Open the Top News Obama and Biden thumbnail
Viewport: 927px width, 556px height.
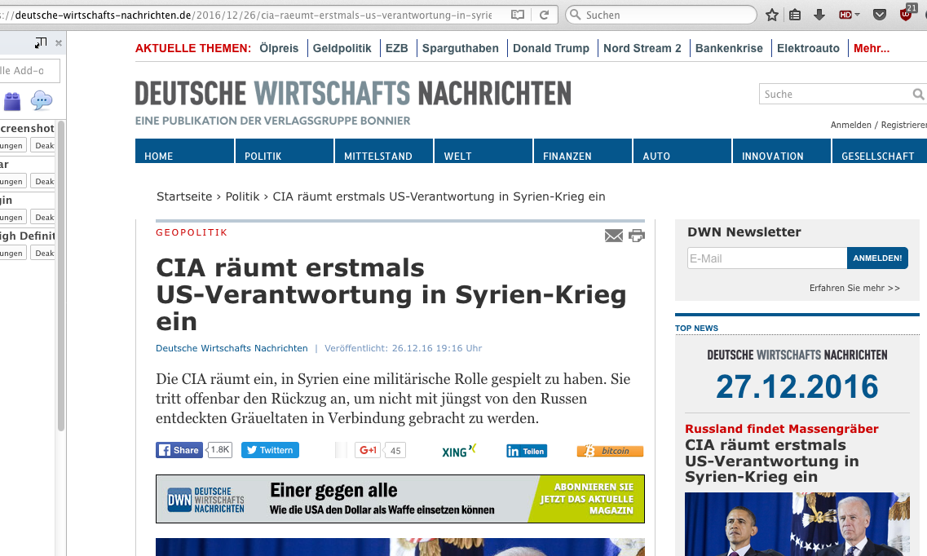coord(797,524)
